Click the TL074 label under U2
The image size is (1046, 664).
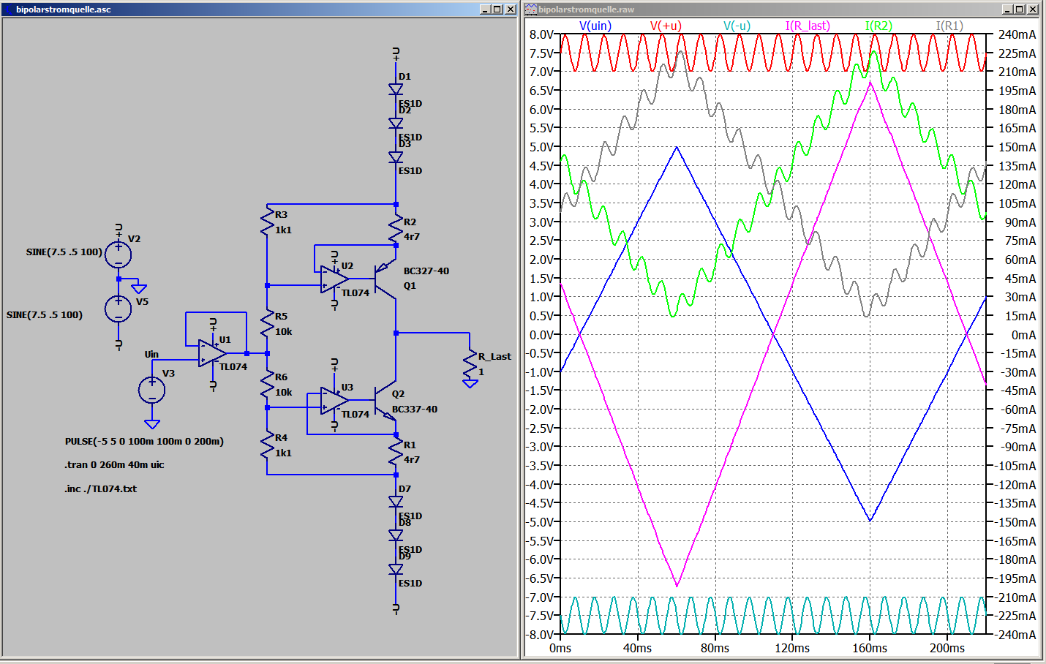click(x=355, y=293)
